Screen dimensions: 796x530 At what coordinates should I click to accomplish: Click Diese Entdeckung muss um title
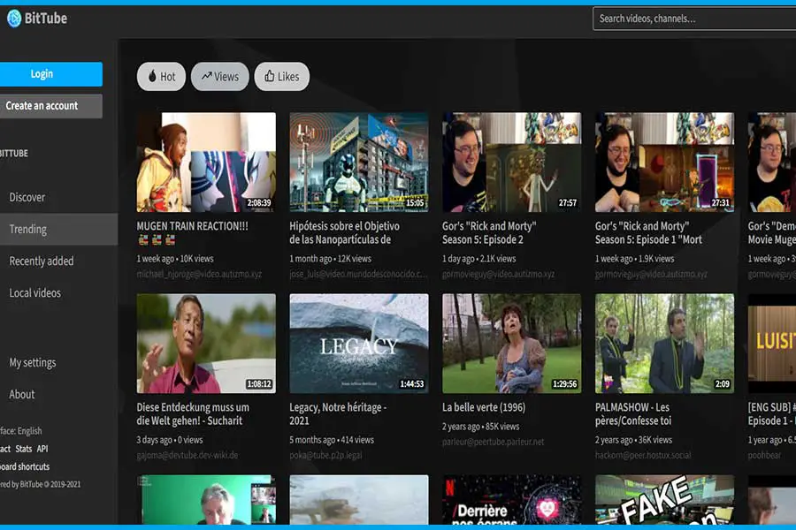[x=193, y=414]
